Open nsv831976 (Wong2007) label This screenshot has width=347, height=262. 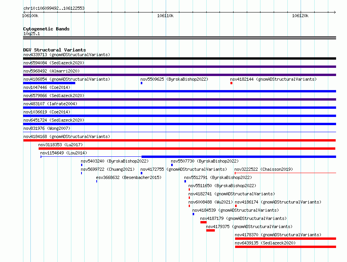[x=47, y=128]
